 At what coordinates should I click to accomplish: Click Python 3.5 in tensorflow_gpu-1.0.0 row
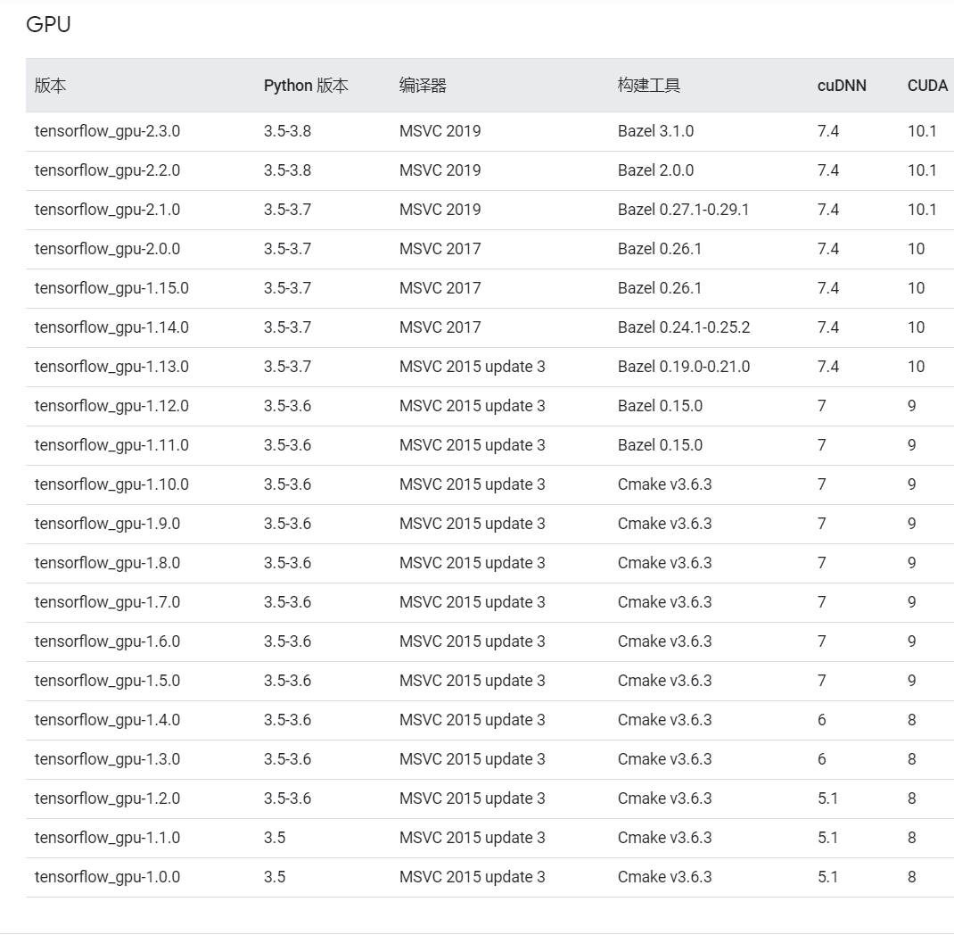click(275, 877)
